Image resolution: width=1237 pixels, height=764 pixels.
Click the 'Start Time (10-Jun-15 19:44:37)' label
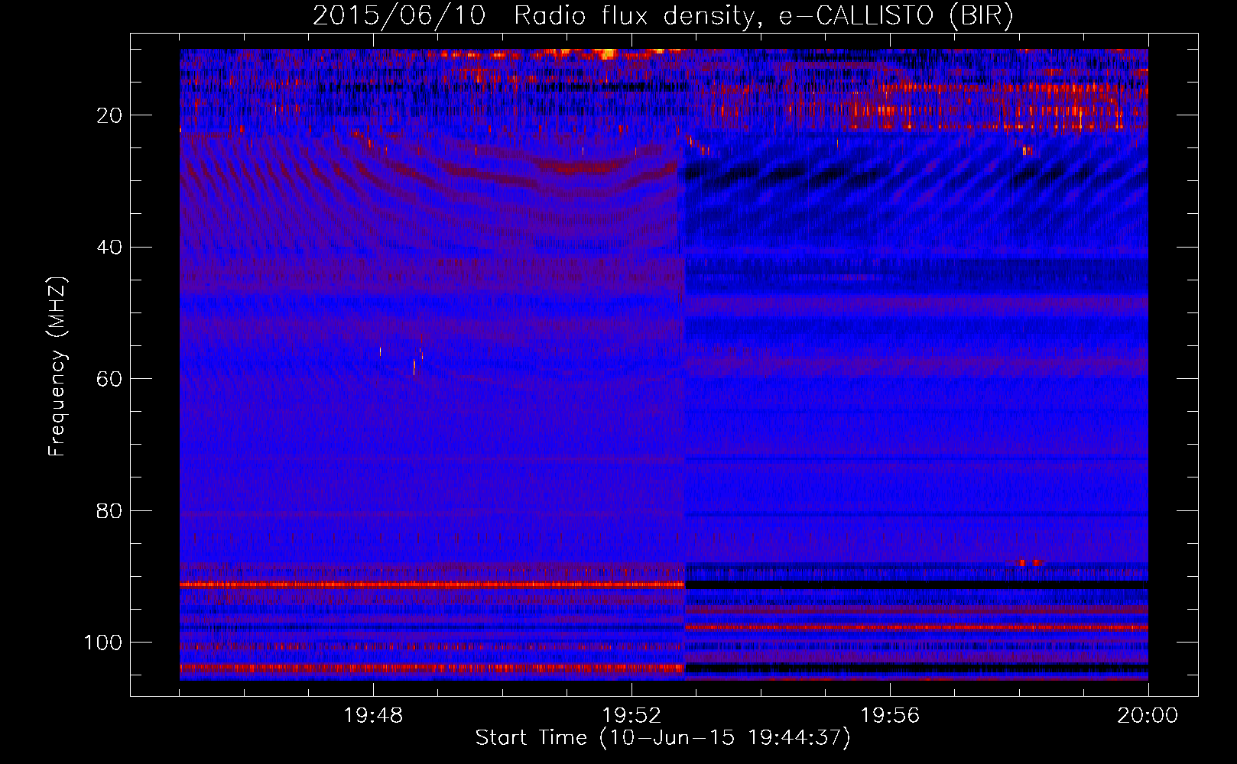[663, 738]
